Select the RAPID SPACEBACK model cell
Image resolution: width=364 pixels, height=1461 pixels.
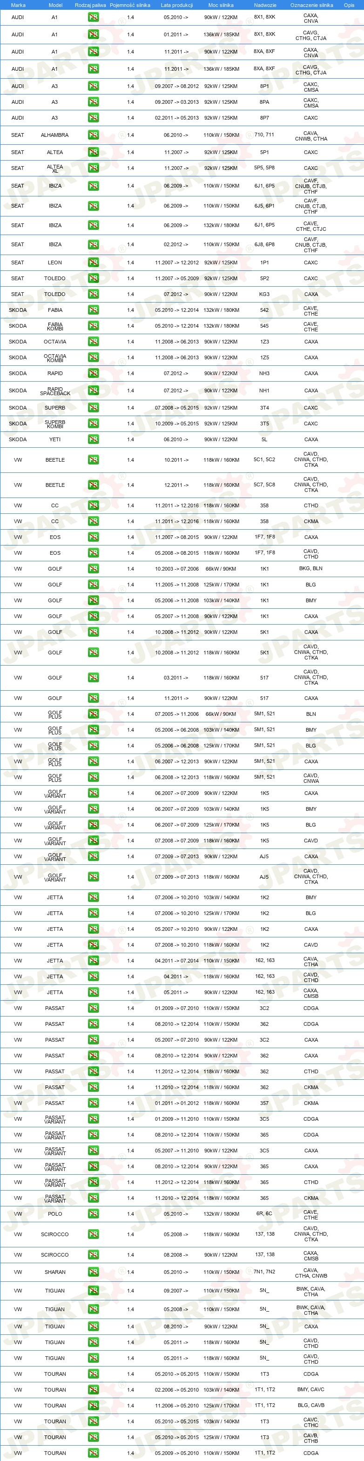[x=55, y=391]
